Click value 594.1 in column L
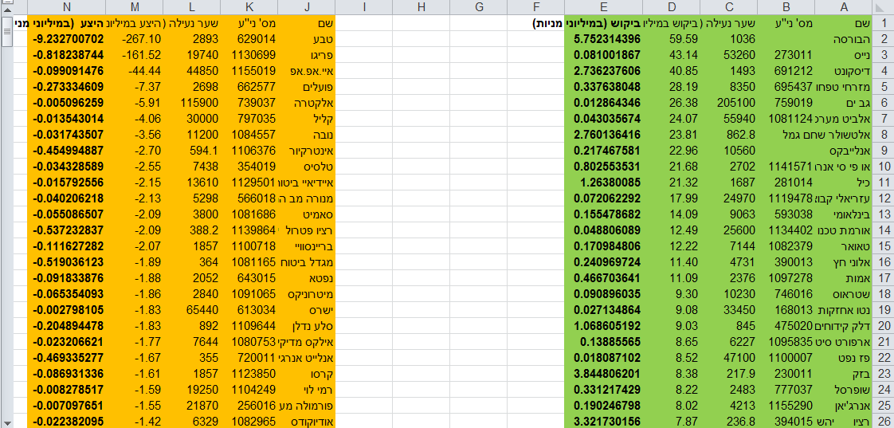This screenshot has height=428, width=894. (x=191, y=151)
